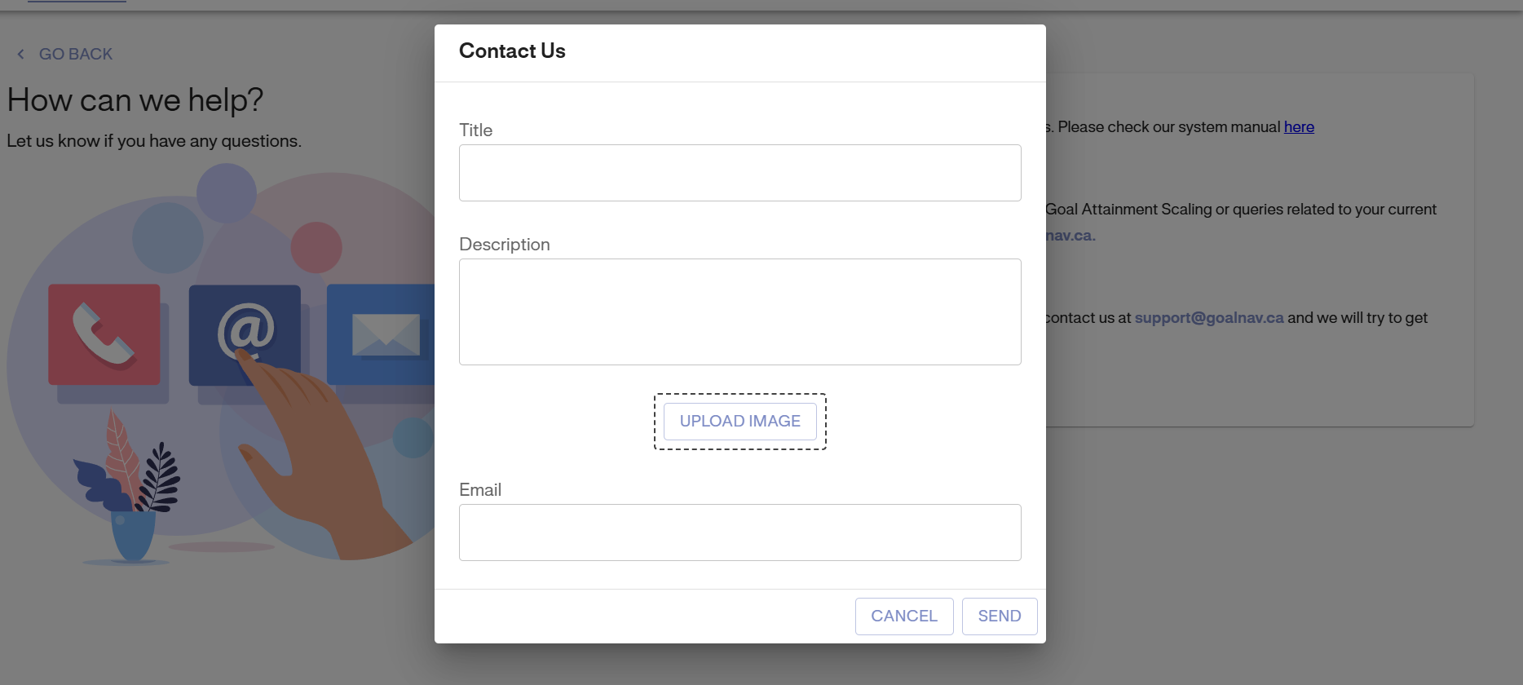Click the 'Email' field label
The height and width of the screenshot is (685, 1523).
coord(479,490)
